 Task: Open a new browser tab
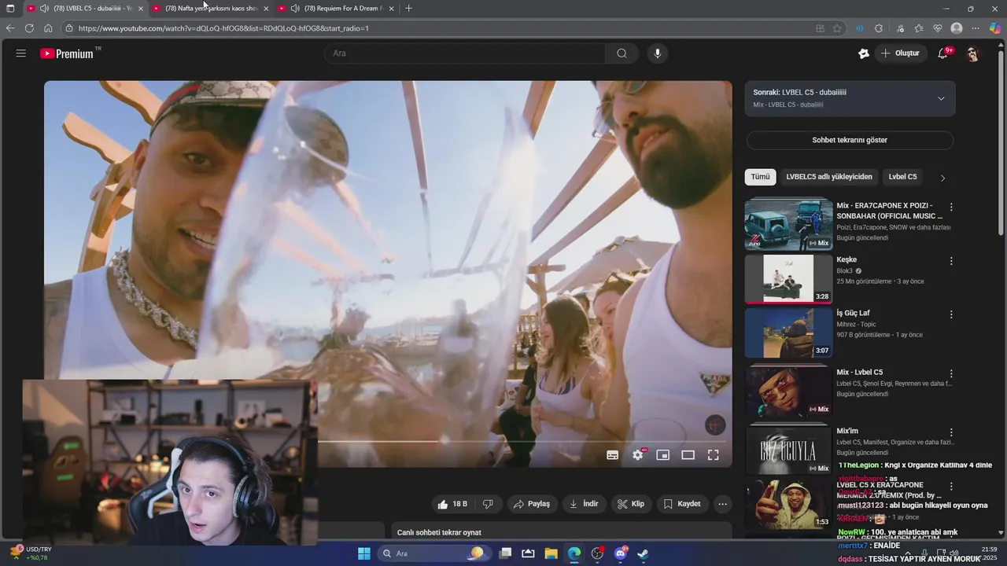408,9
